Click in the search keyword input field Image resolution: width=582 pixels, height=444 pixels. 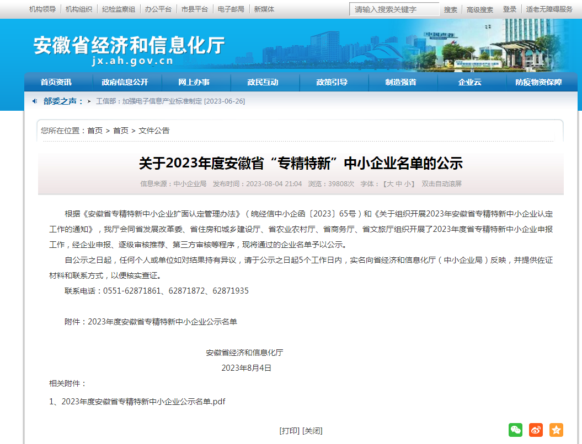click(394, 9)
